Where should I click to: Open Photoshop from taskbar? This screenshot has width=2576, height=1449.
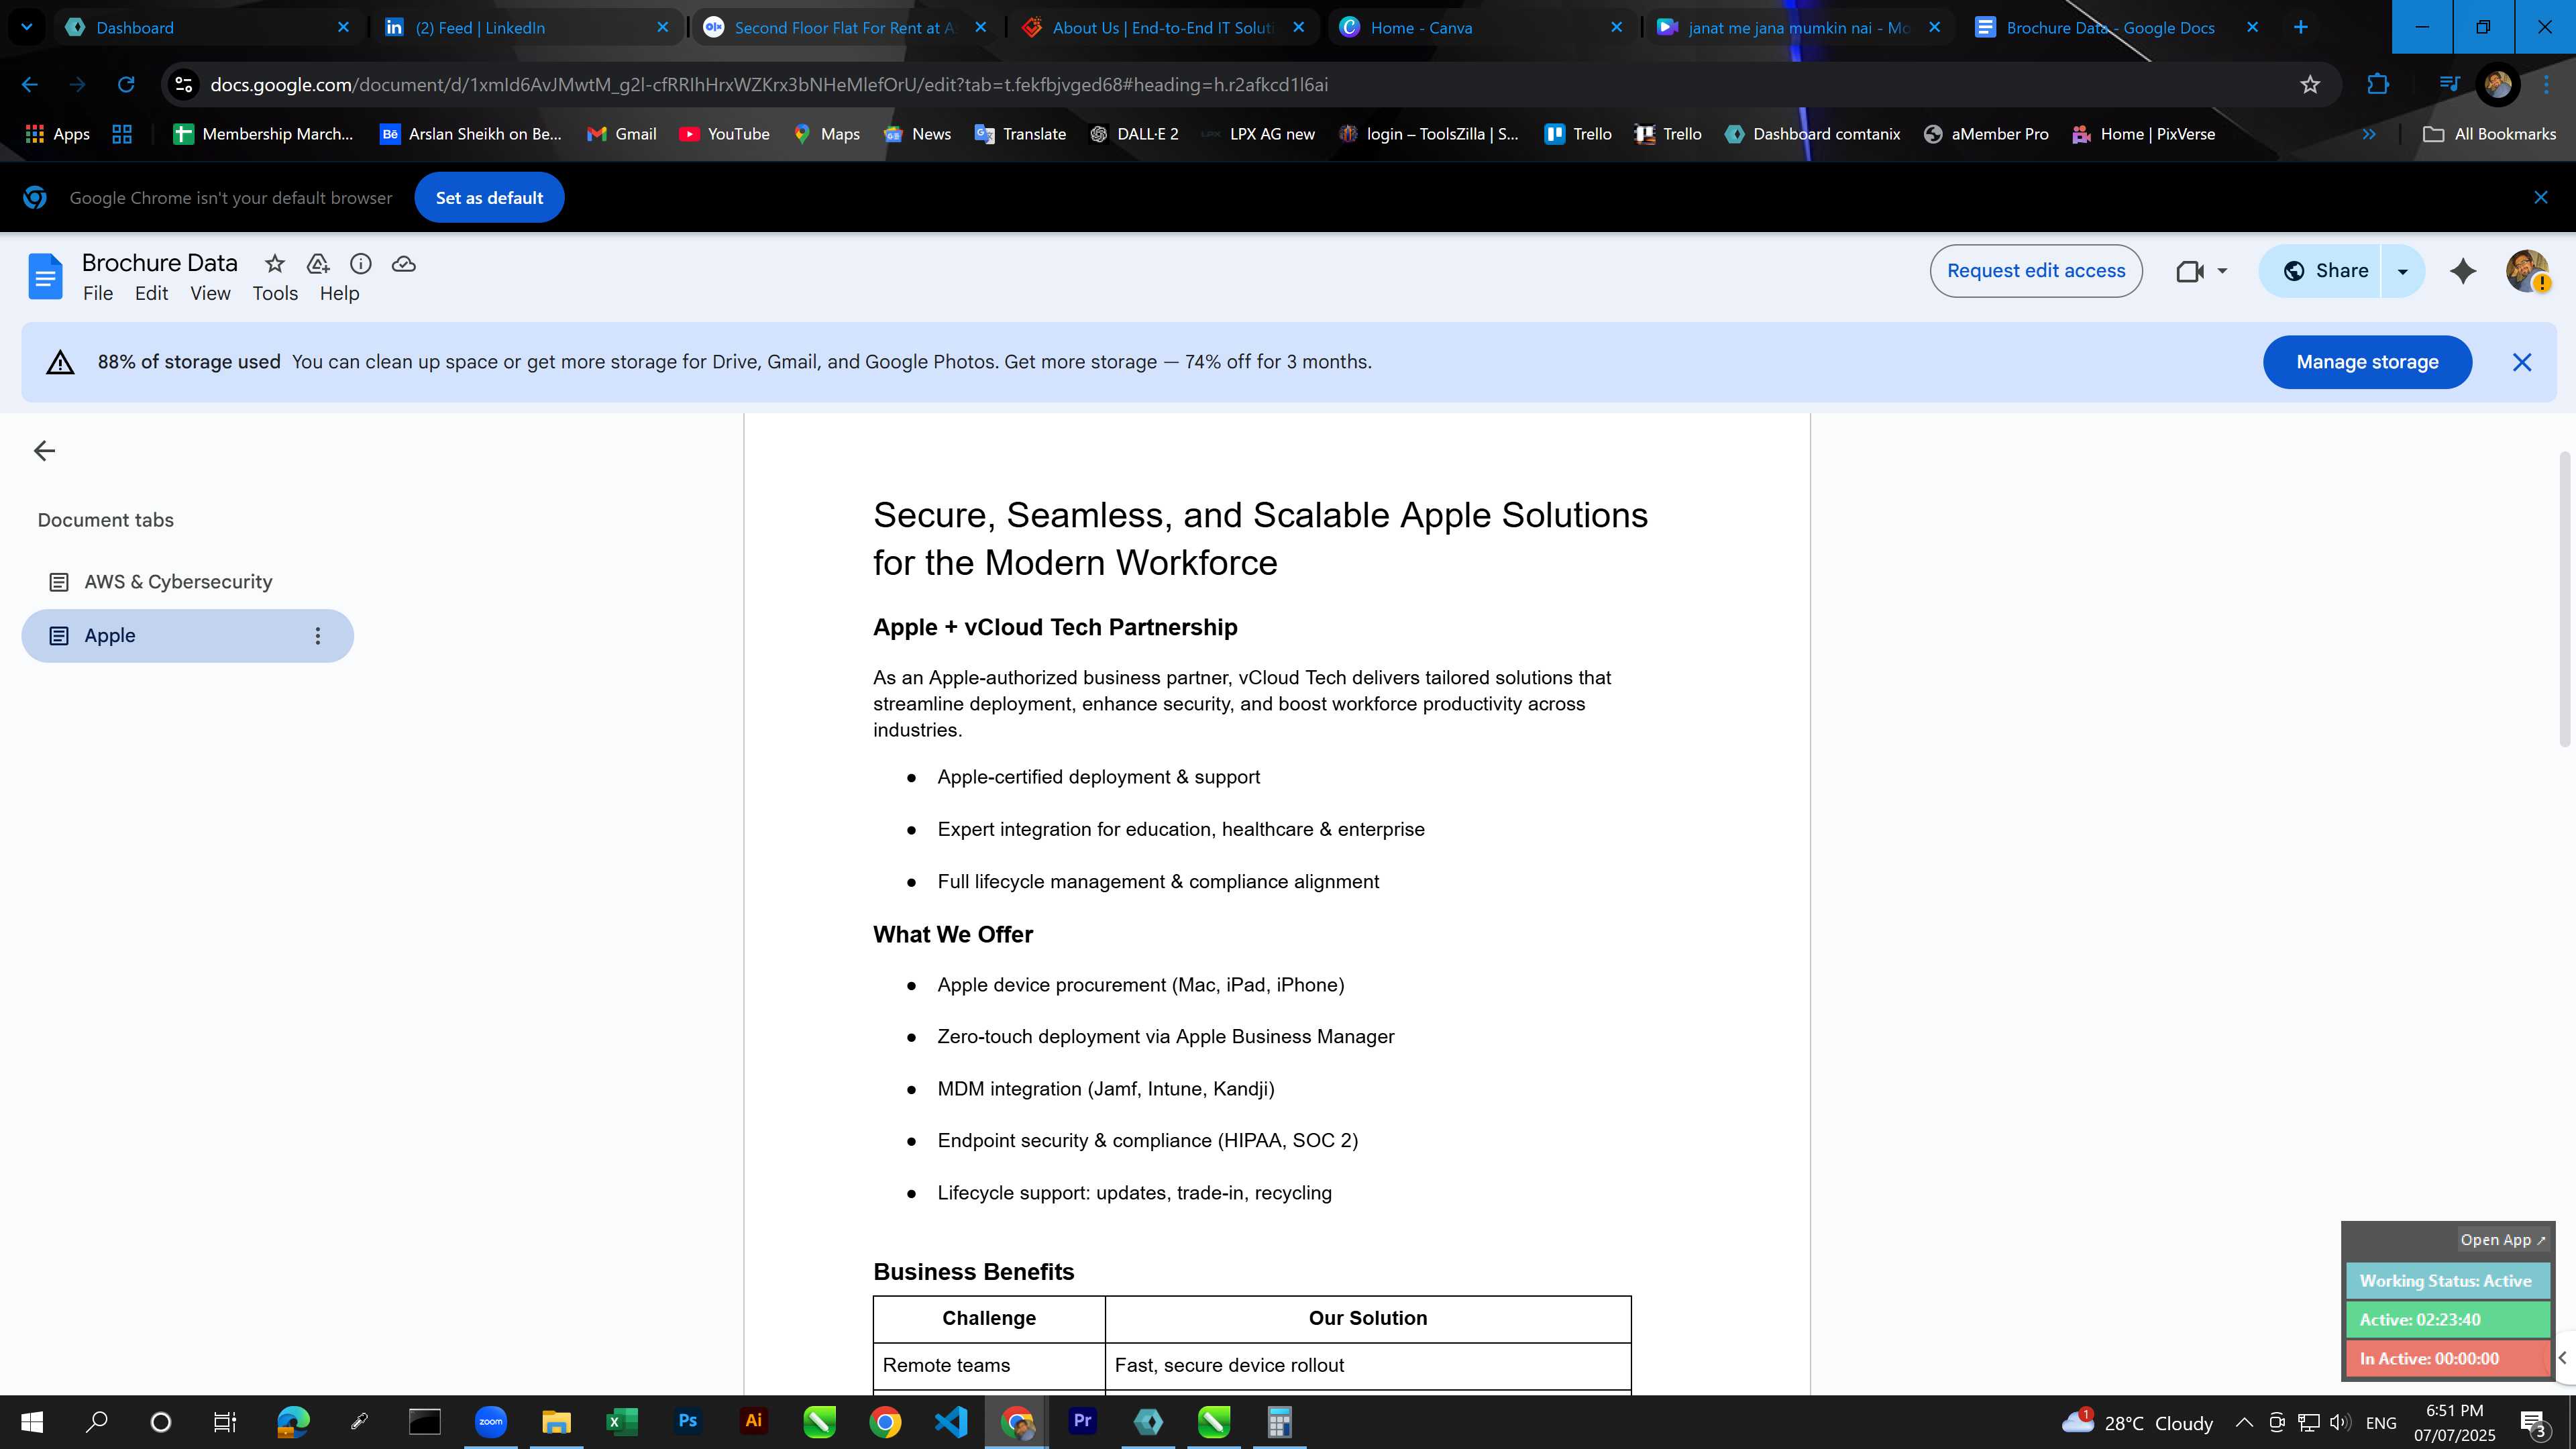[x=688, y=1422]
